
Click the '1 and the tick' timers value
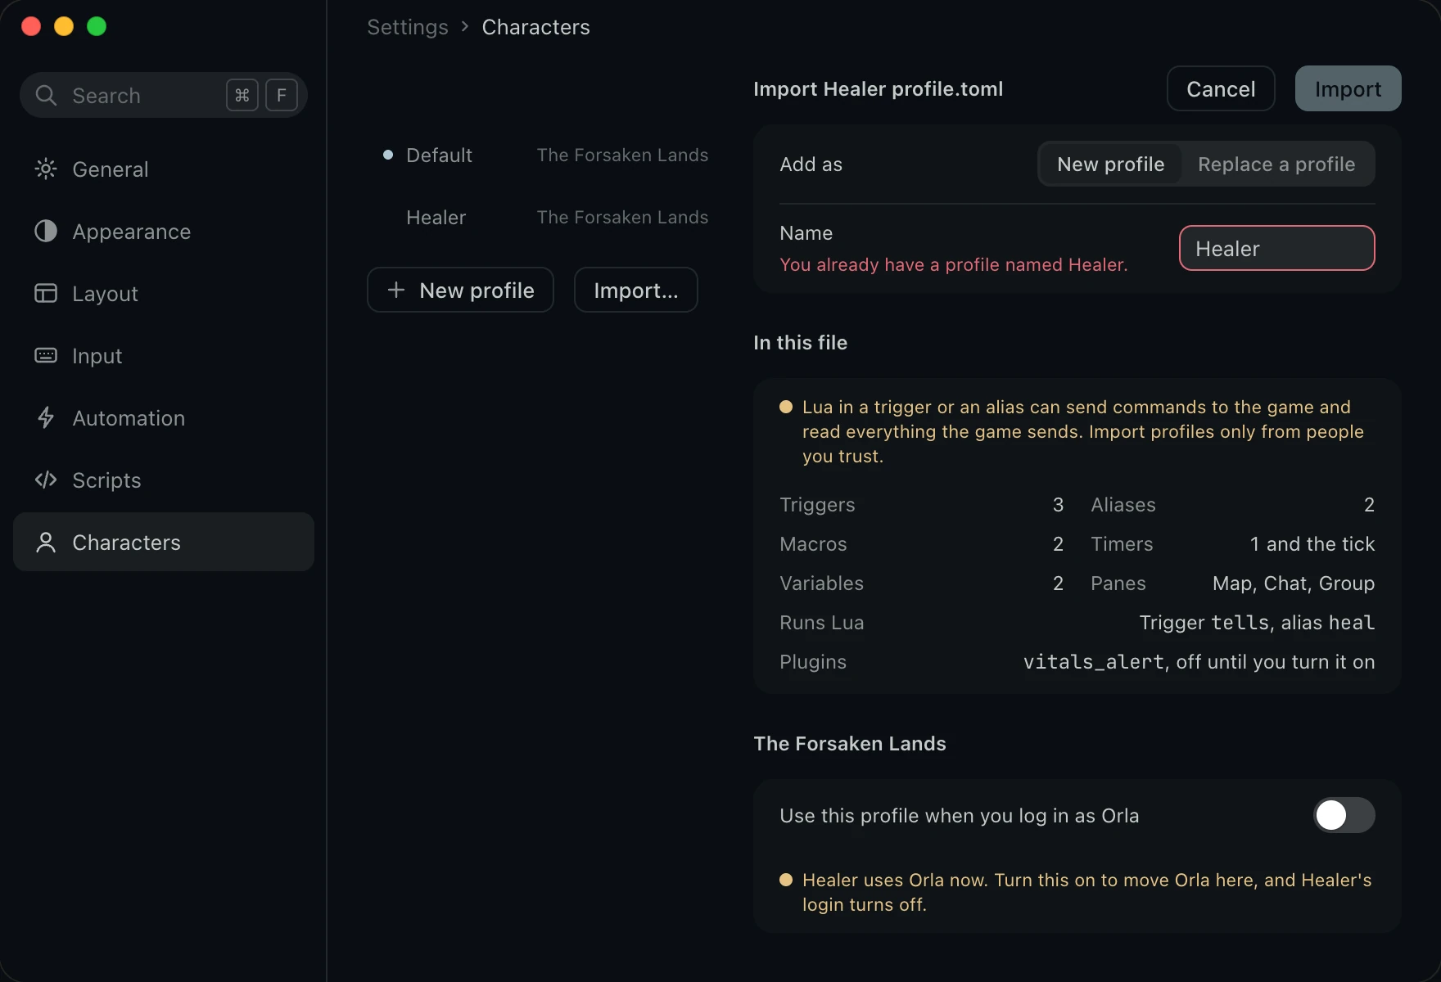click(1312, 544)
